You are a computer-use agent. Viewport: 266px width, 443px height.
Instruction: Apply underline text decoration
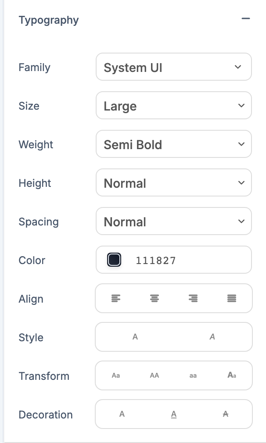(x=174, y=414)
